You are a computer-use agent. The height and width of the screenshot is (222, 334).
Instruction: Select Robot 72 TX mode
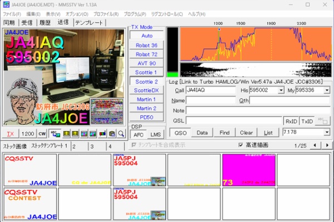coord(147,54)
